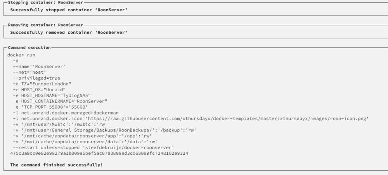Image resolution: width=388 pixels, height=175 pixels.
Task: Click the --net='host' argument line
Action: pyautogui.click(x=29, y=72)
